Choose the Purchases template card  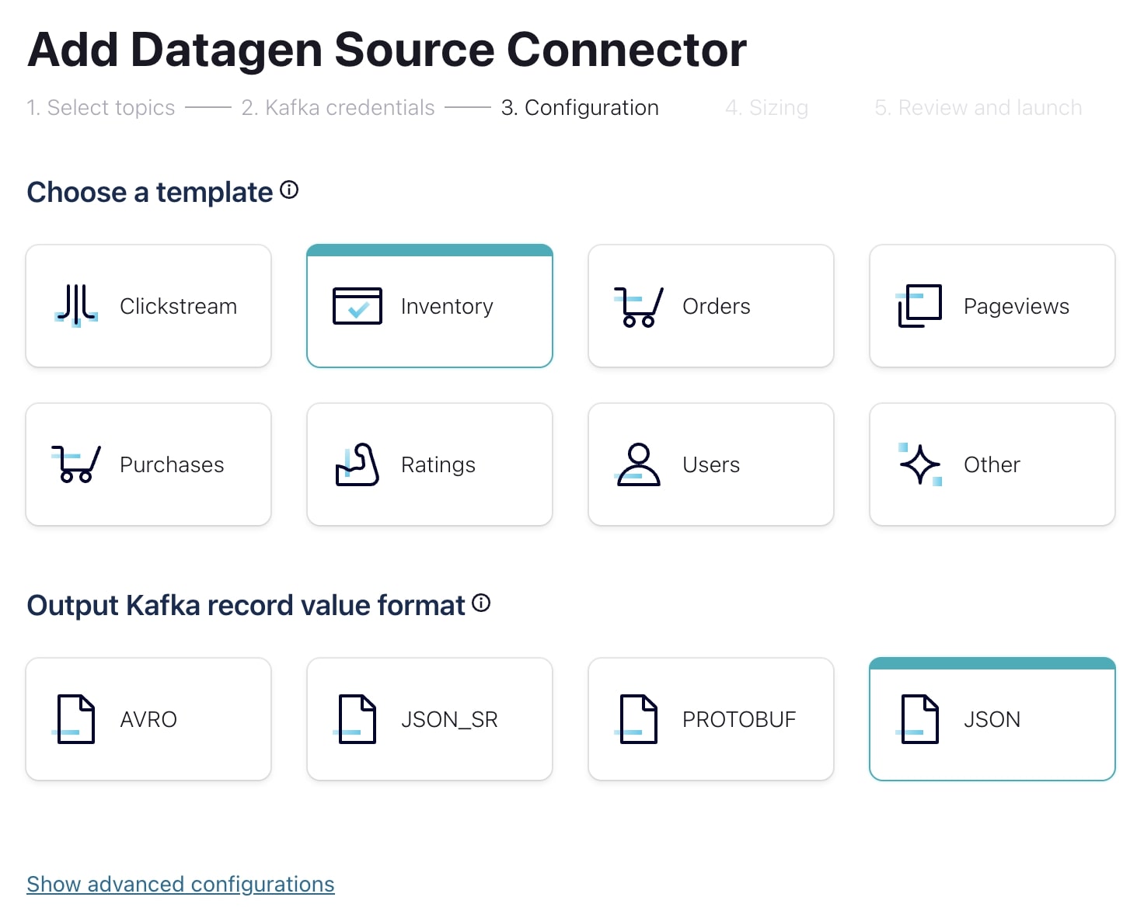click(x=148, y=464)
